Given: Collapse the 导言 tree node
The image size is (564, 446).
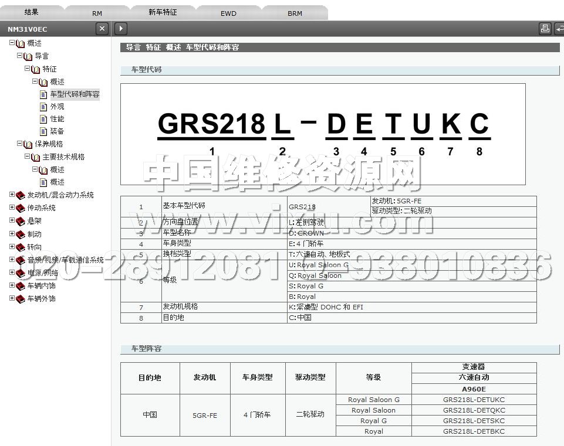Looking at the screenshot, I should pyautogui.click(x=19, y=56).
